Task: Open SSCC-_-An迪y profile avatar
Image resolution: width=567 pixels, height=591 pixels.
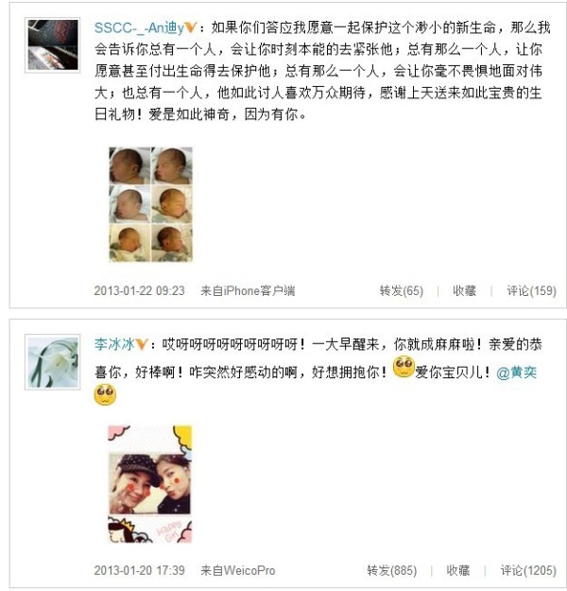Action: point(53,44)
